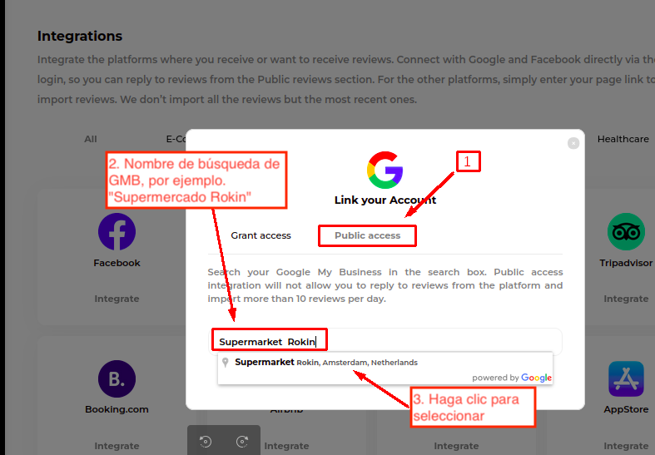
Task: Click the powered by Google label
Action: pos(512,378)
